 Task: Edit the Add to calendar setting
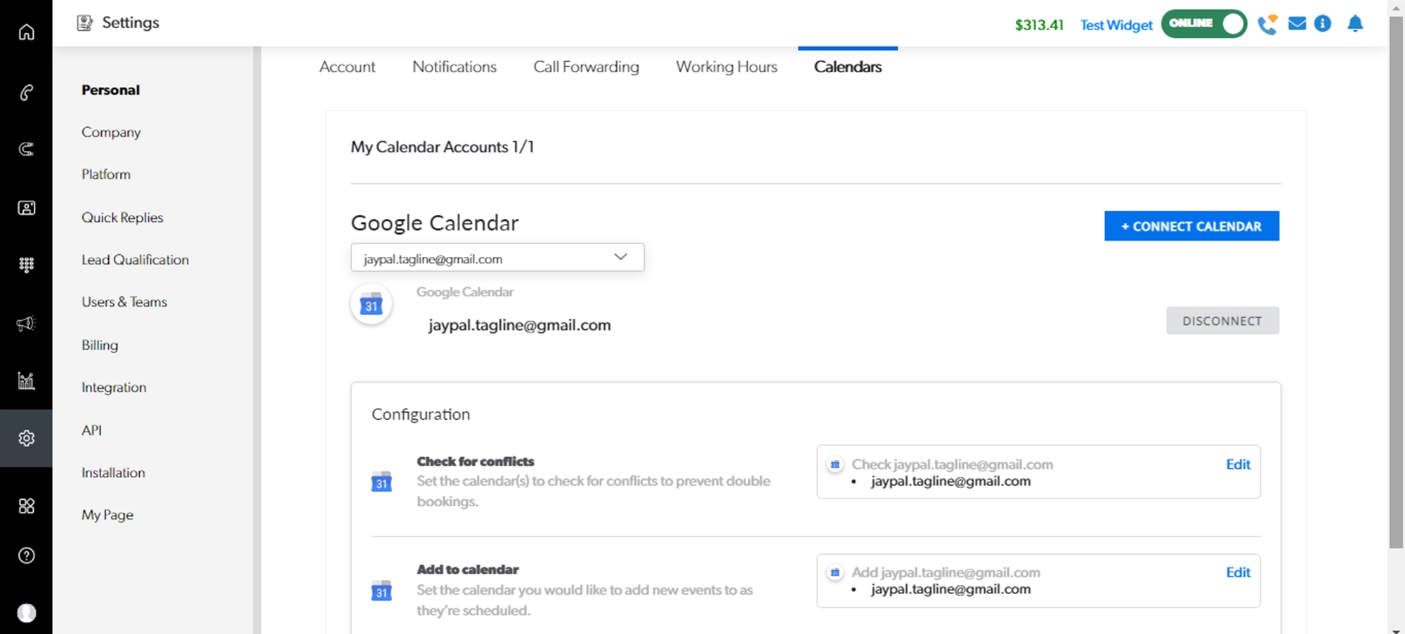click(x=1238, y=572)
